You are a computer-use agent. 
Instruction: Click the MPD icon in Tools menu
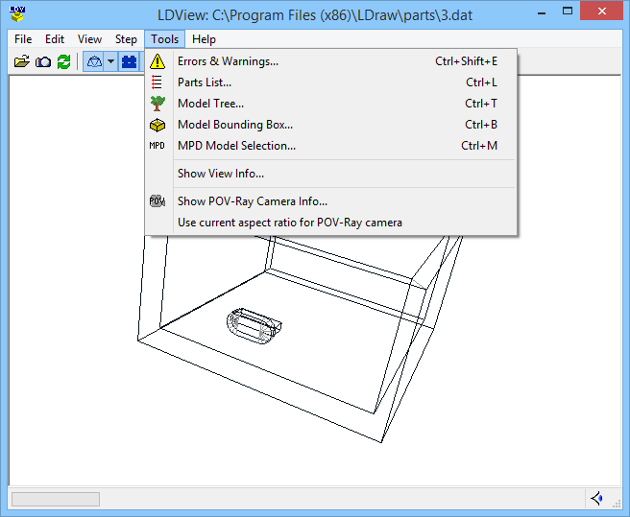(x=157, y=145)
